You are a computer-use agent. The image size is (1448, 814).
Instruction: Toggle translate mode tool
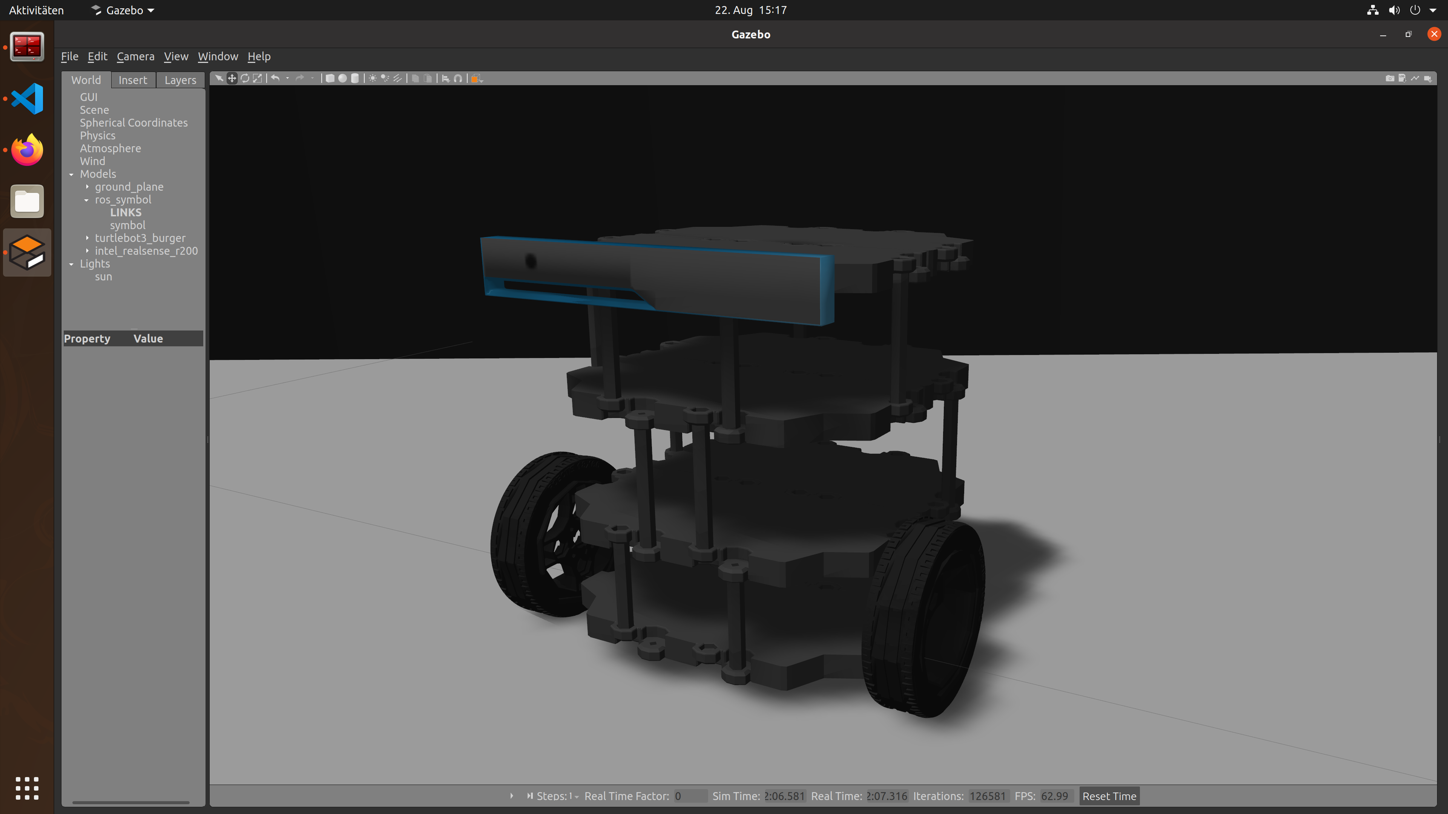pyautogui.click(x=232, y=79)
